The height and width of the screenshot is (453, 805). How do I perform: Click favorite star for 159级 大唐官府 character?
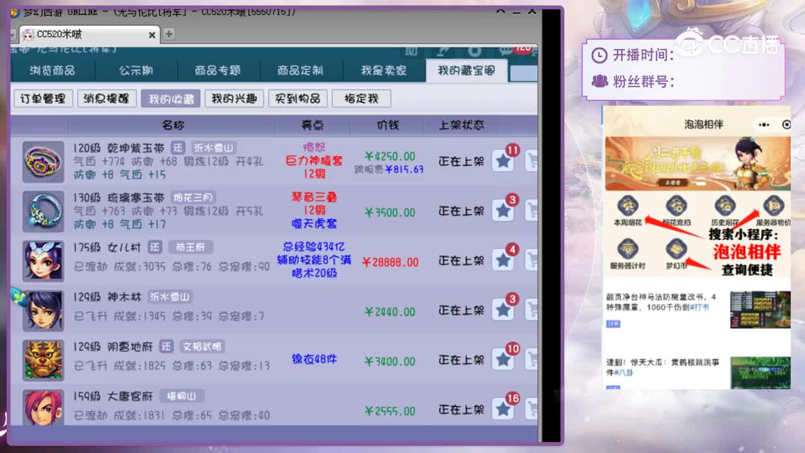(x=502, y=409)
